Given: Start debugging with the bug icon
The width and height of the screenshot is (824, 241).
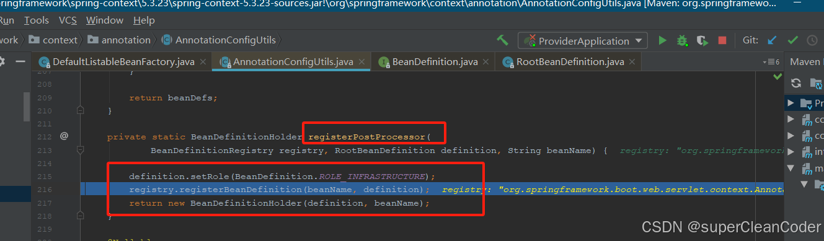Looking at the screenshot, I should [682, 40].
